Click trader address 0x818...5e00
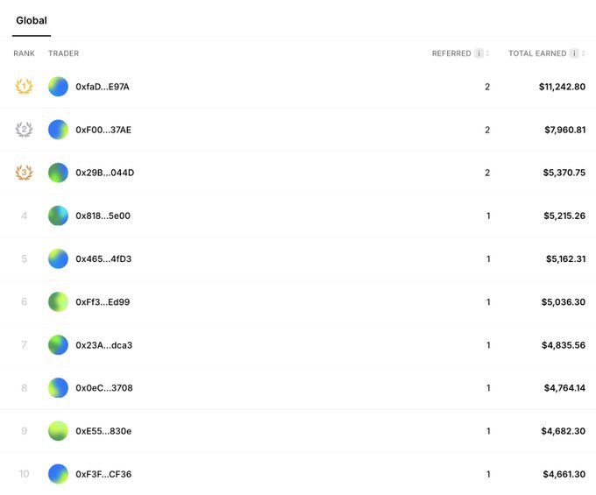The image size is (596, 495). click(103, 216)
